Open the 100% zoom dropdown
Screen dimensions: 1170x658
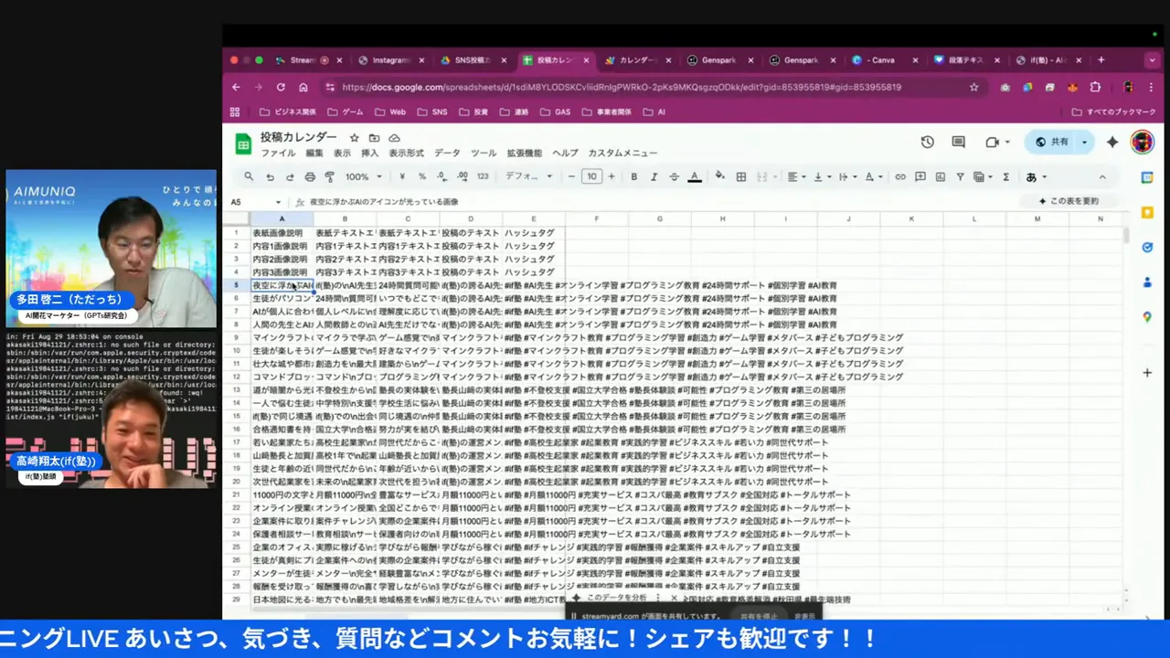(x=363, y=177)
